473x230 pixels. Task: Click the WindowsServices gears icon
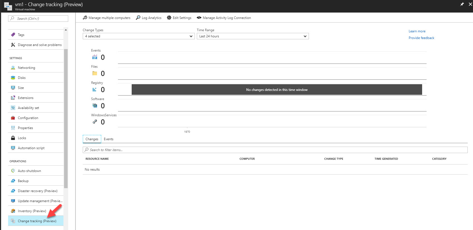[95, 122]
